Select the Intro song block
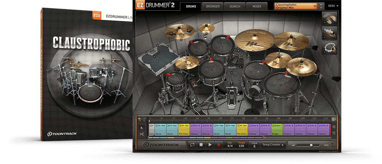The image size is (382, 164). coord(152,130)
